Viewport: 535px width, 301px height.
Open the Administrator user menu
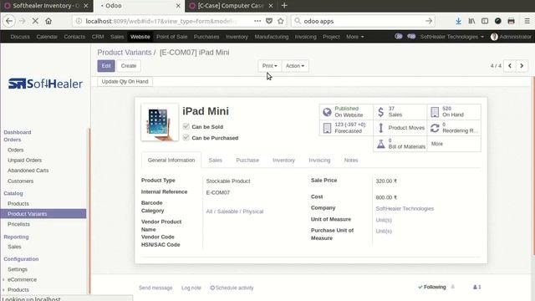point(511,37)
